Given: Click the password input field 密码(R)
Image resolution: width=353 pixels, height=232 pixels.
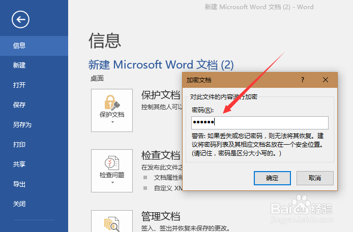Looking at the screenshot, I should point(260,123).
